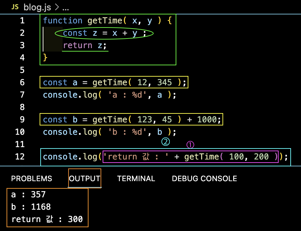301x231 pixels.
Task: Click line number 6 in the gutter
Action: point(22,82)
